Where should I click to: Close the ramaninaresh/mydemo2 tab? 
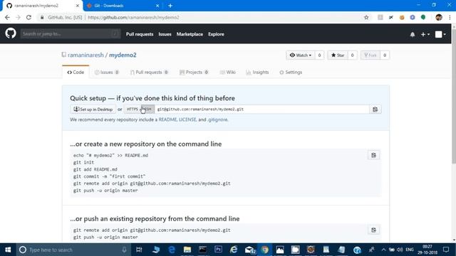78,6
